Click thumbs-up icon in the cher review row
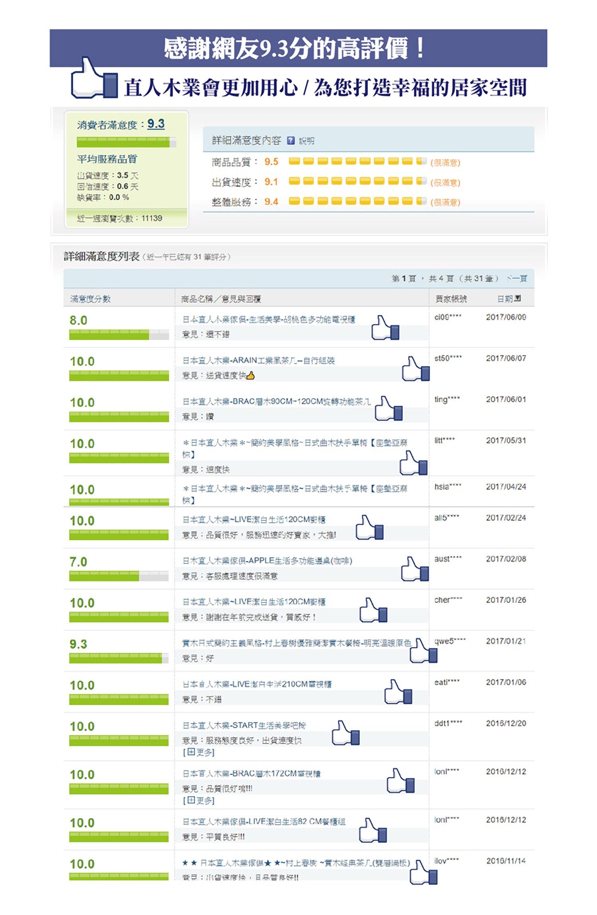597x915 pixels. click(x=373, y=610)
